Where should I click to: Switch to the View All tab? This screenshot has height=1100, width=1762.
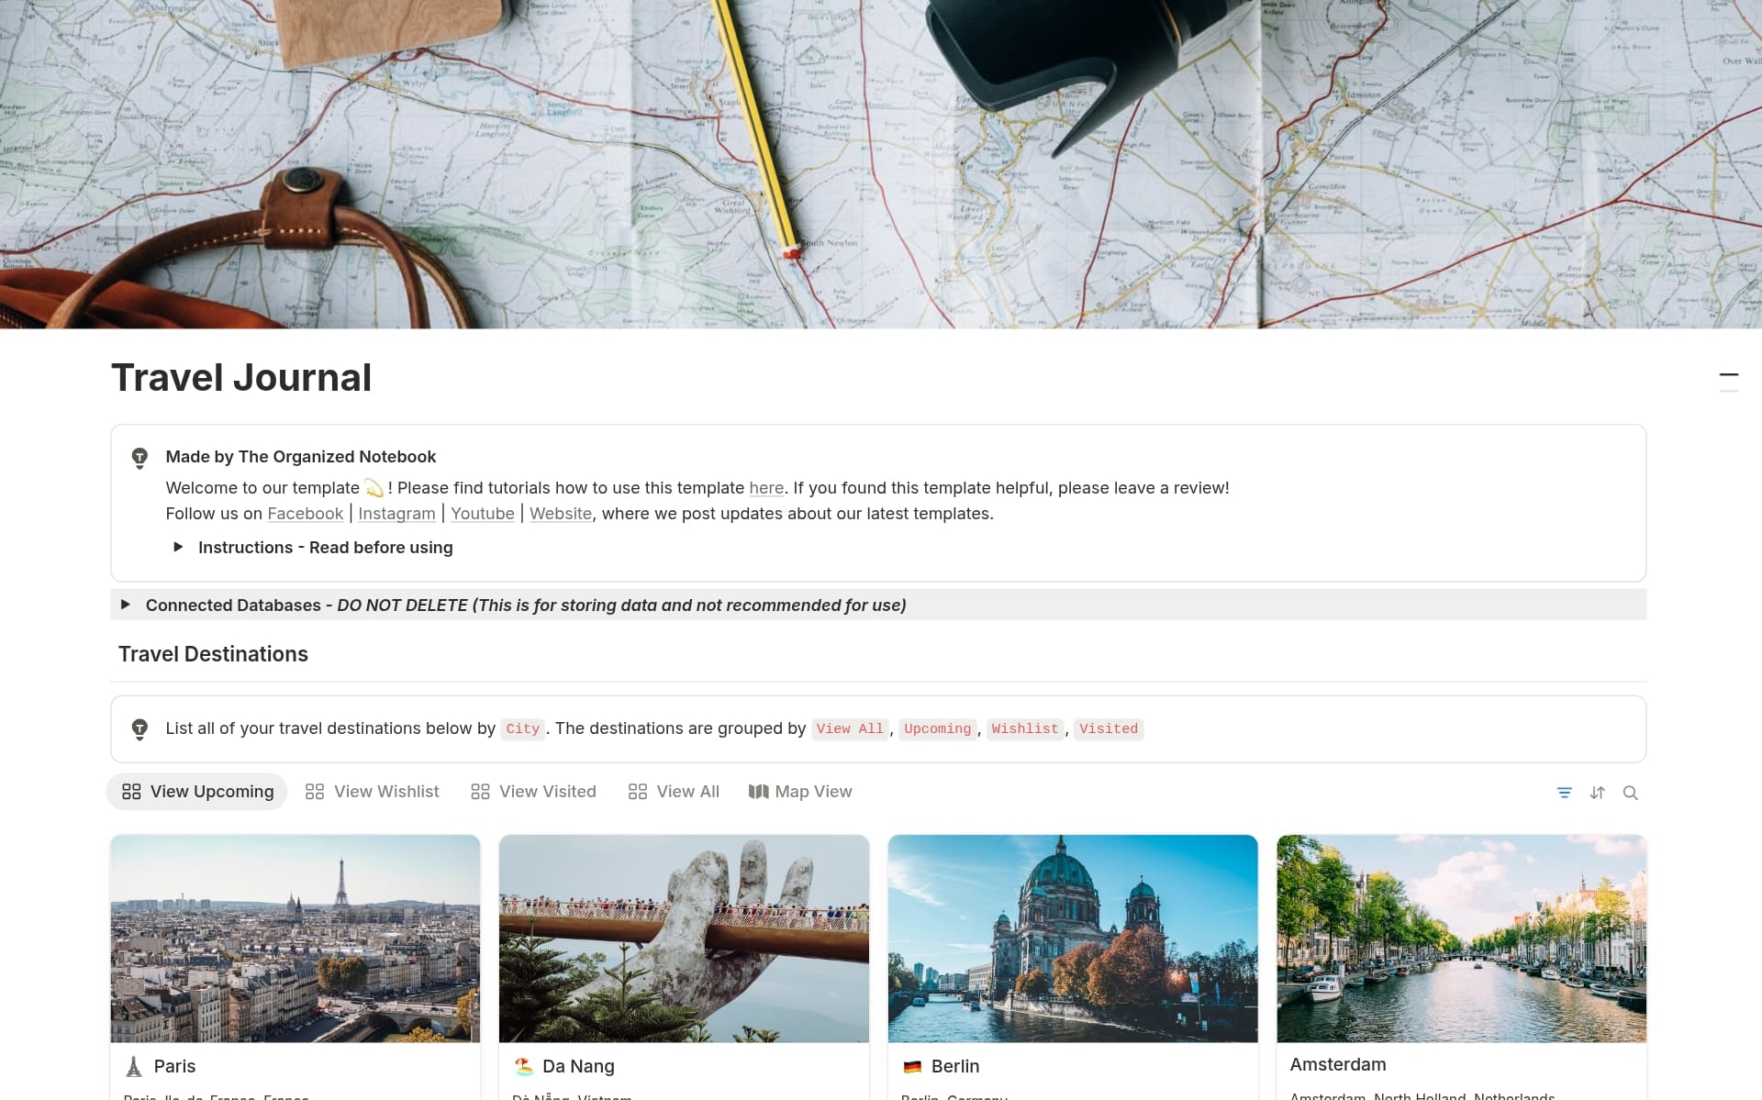686,791
